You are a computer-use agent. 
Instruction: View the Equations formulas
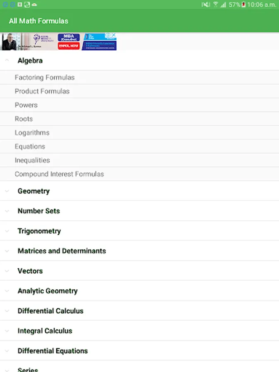(30, 147)
